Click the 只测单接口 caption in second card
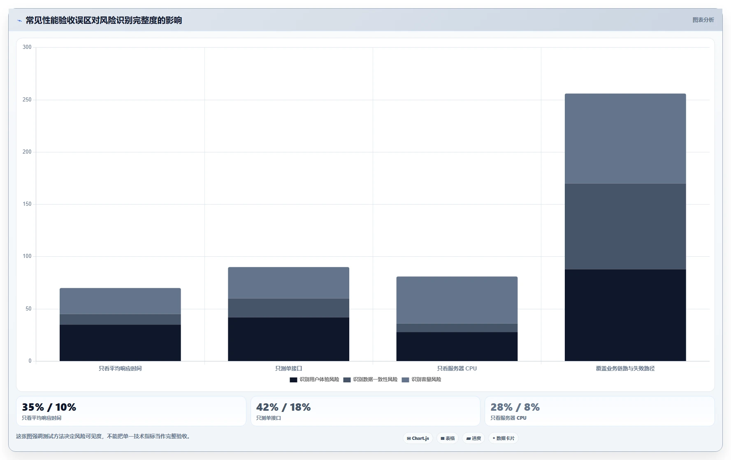Image resolution: width=731 pixels, height=460 pixels. tap(269, 418)
